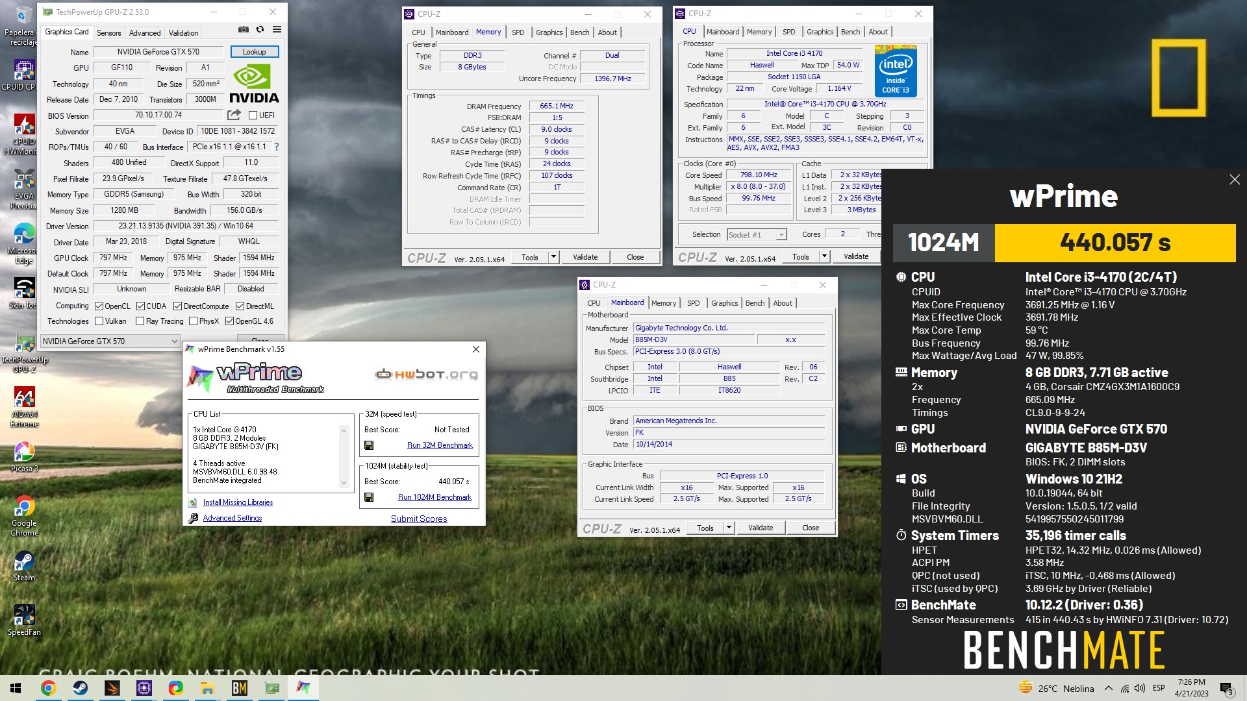Click the Advanced Settings wrench icon in wPrime
1247x701 pixels.
tap(193, 518)
